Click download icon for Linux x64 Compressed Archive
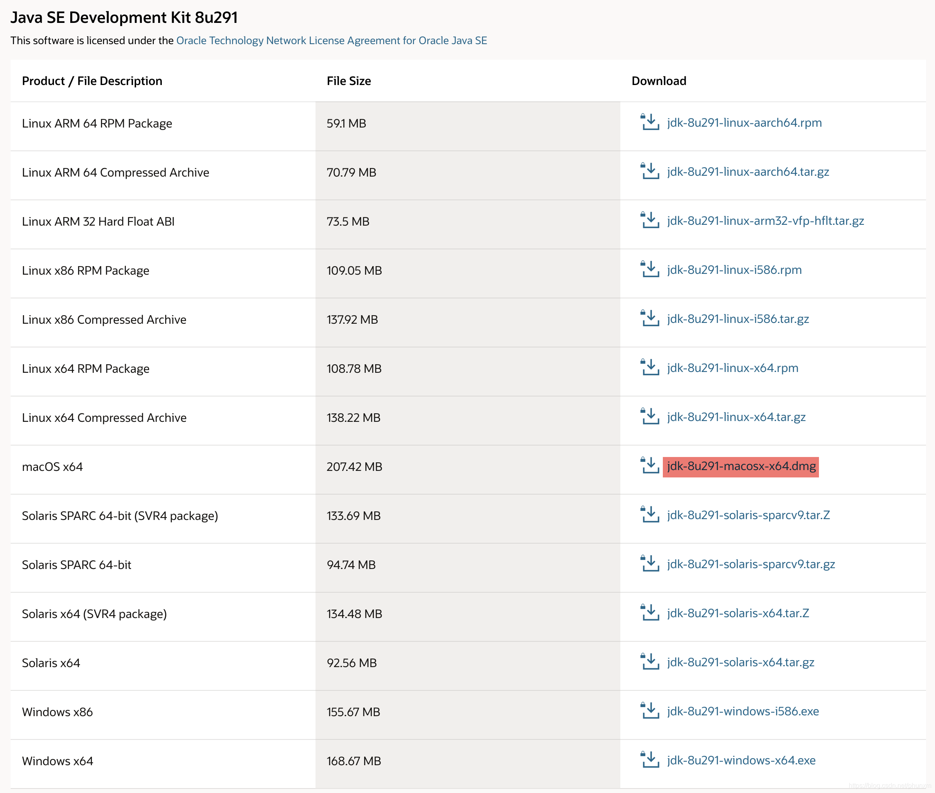 click(650, 416)
